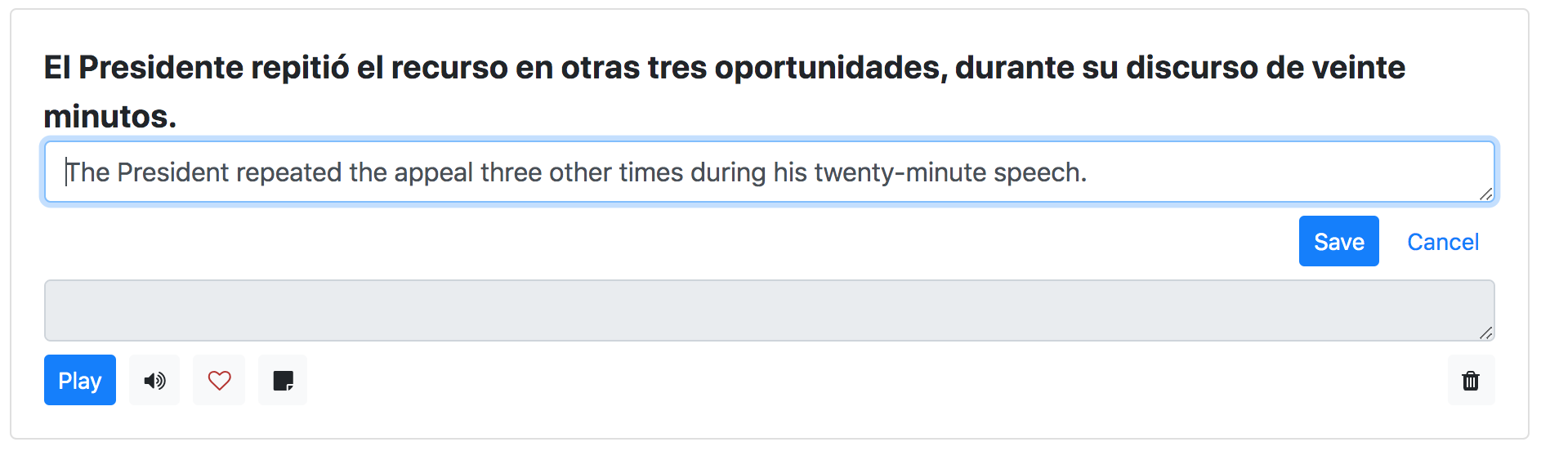Favorite this sentence with the heart icon
Image resolution: width=1541 pixels, height=451 pixels.
coord(219,380)
